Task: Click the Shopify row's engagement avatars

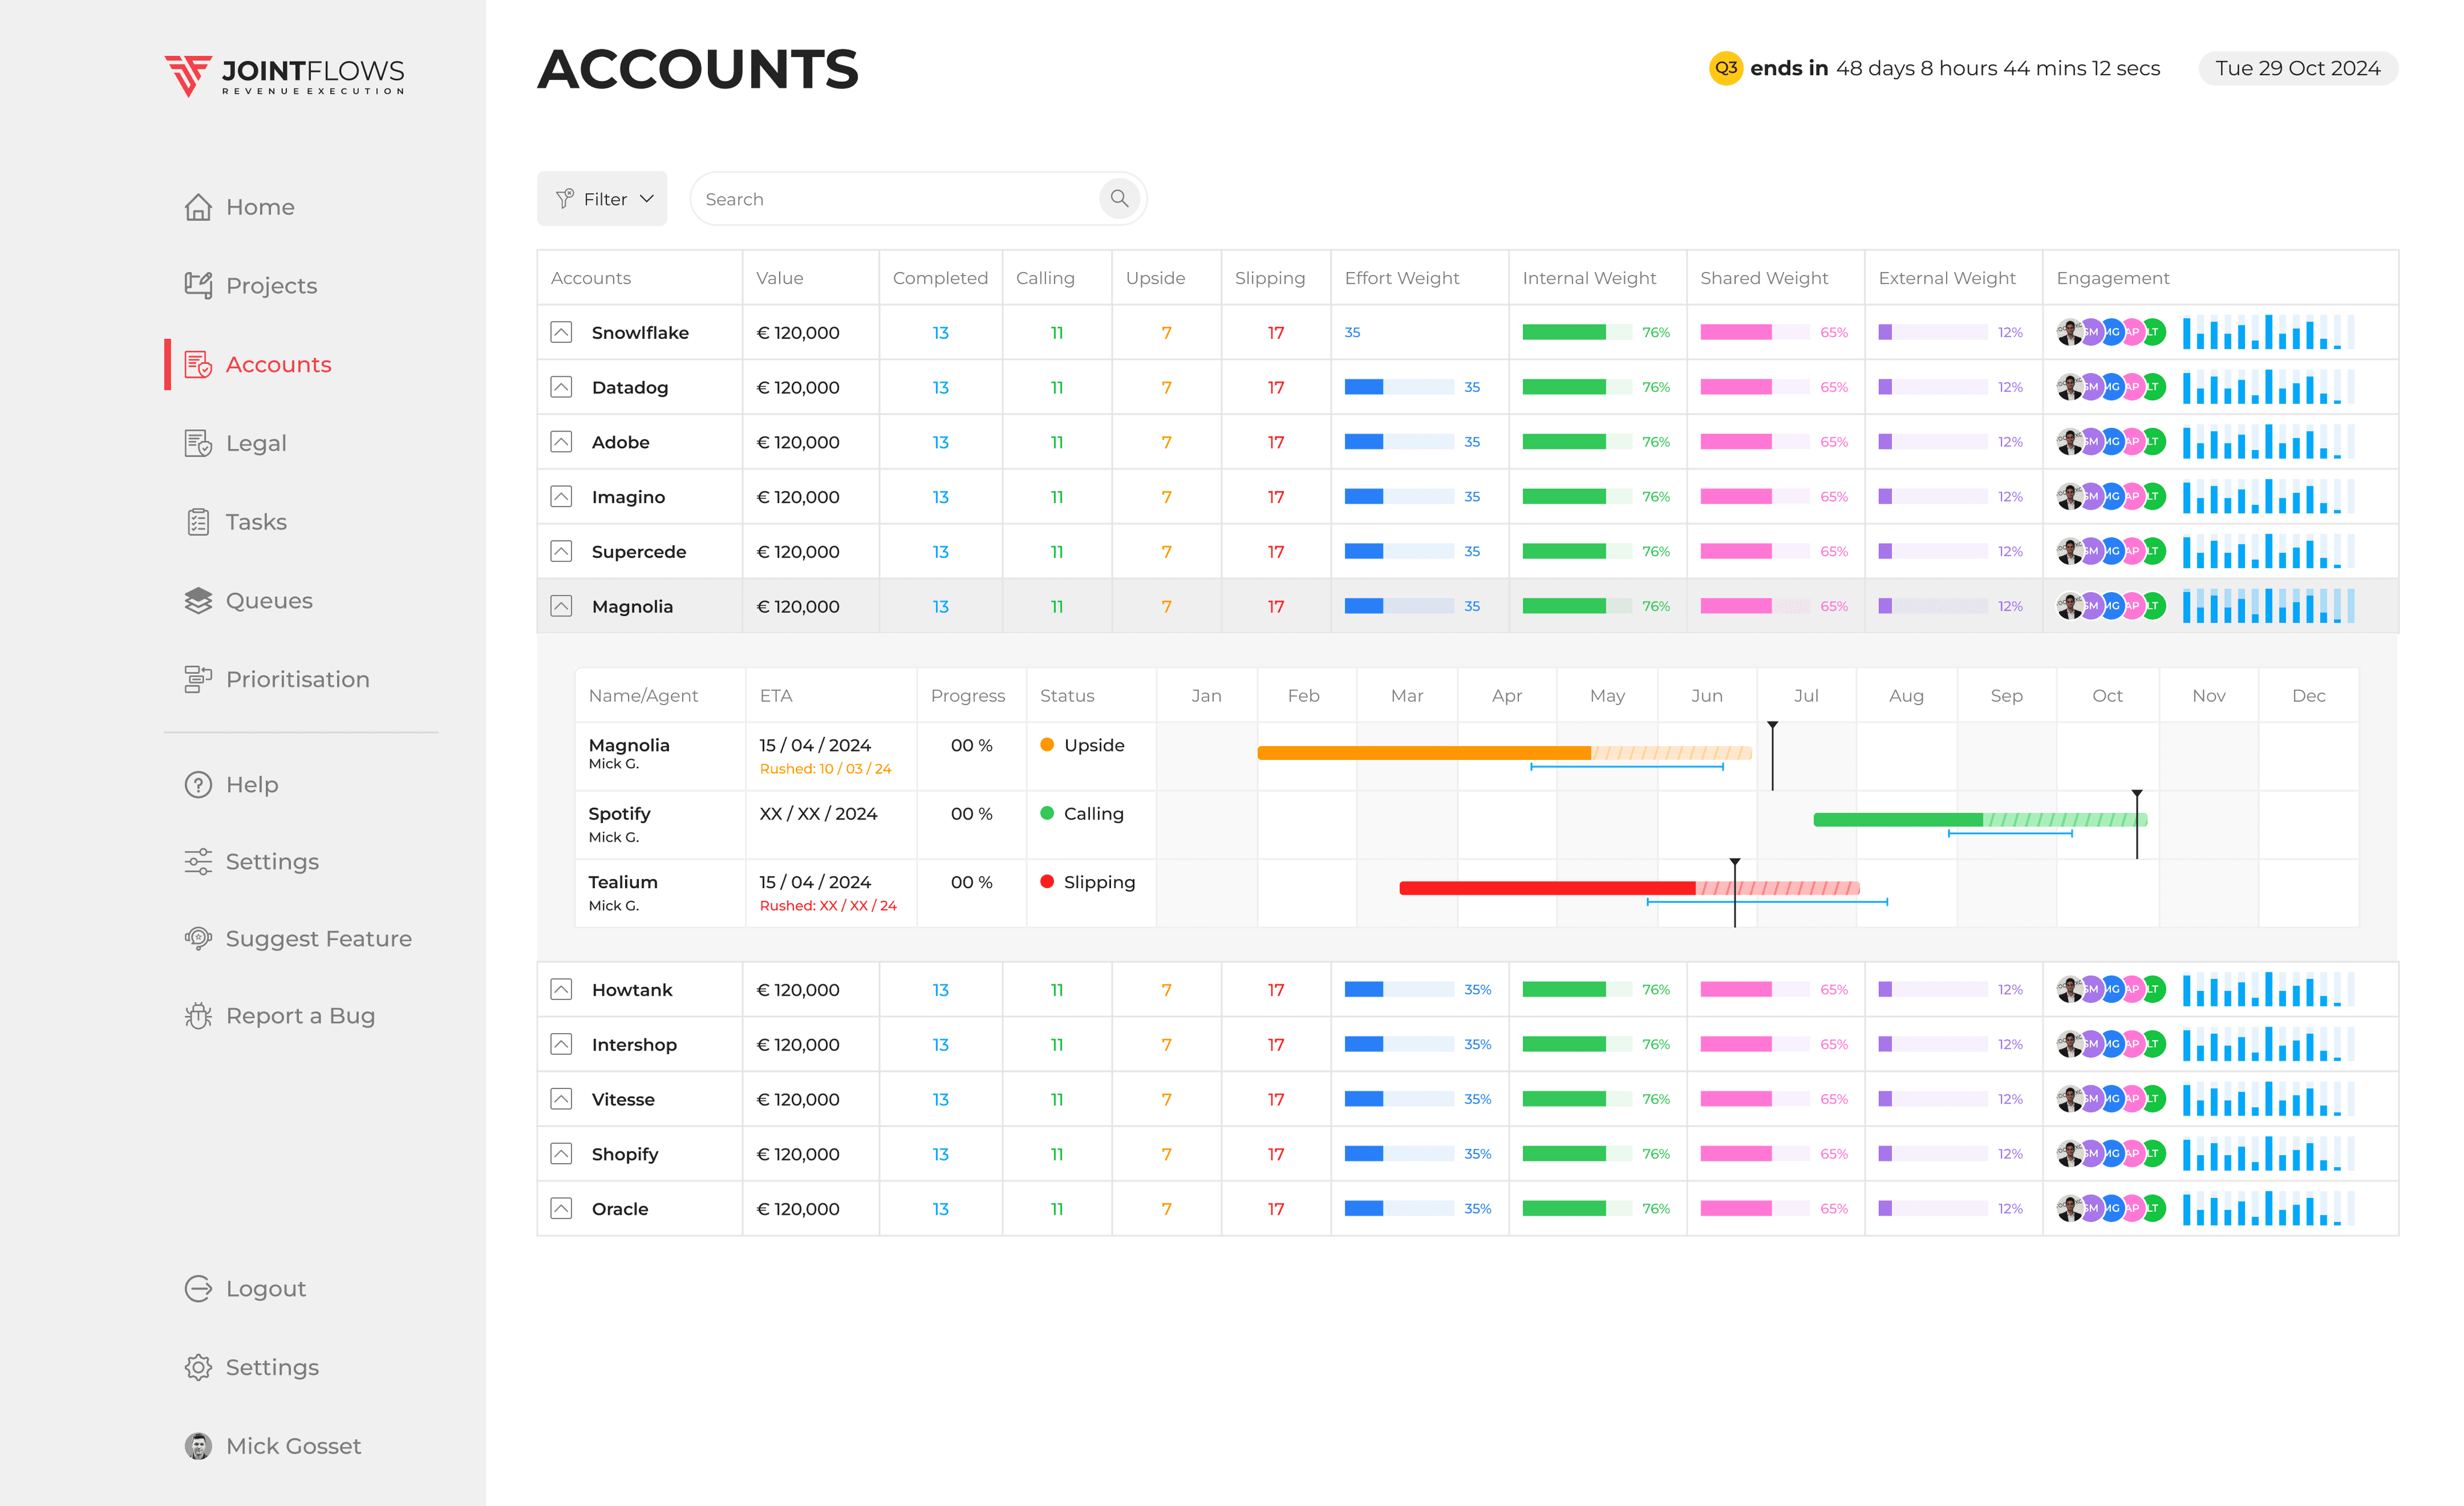Action: (2110, 1154)
